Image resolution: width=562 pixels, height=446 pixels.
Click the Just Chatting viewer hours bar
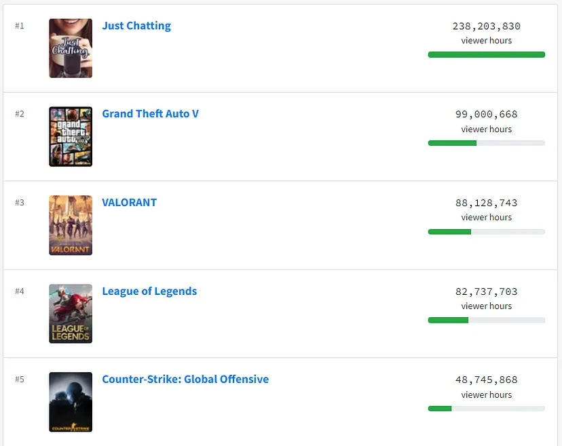point(486,55)
